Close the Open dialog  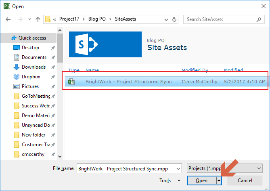(263, 6)
